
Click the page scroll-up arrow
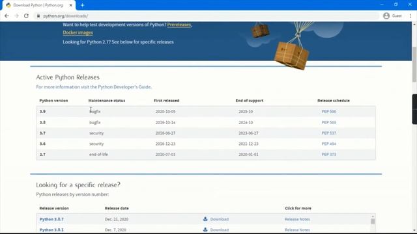click(414, 24)
